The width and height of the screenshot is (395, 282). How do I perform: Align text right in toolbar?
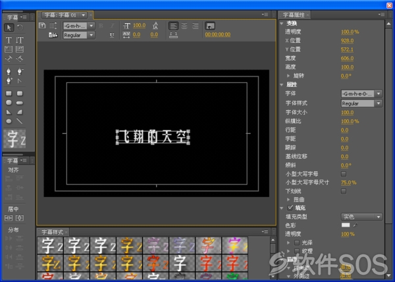[x=196, y=26]
